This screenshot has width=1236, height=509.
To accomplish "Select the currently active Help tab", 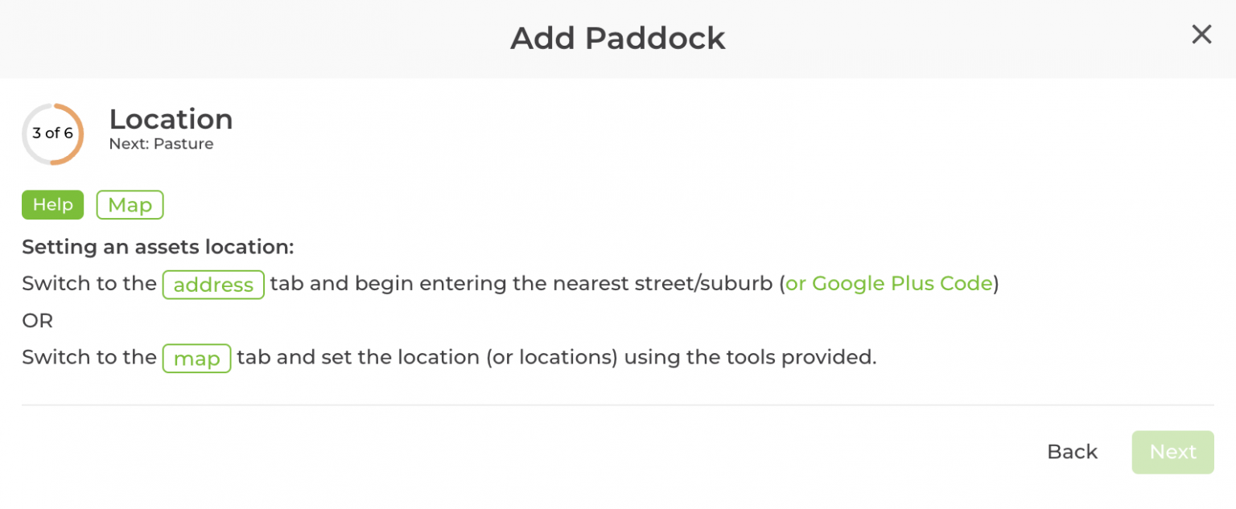I will click(52, 205).
